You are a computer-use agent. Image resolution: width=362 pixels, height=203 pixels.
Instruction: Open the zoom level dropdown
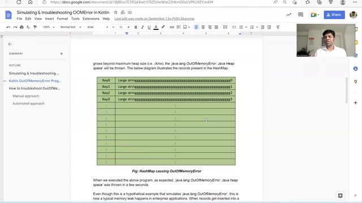pyautogui.click(x=49, y=27)
